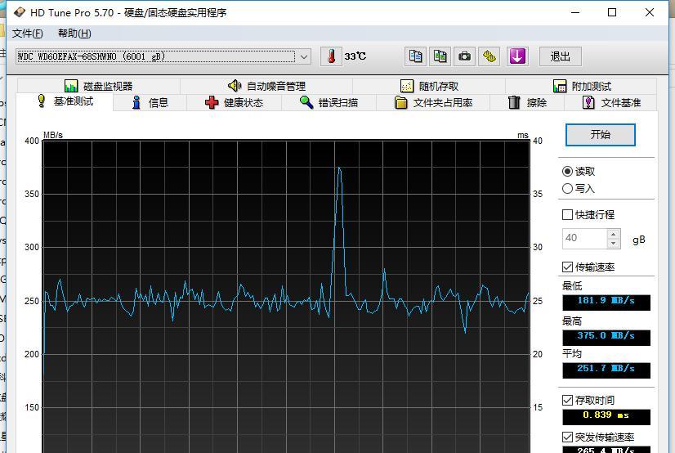
Task: Open the 随机存取 tab
Action: 429,86
